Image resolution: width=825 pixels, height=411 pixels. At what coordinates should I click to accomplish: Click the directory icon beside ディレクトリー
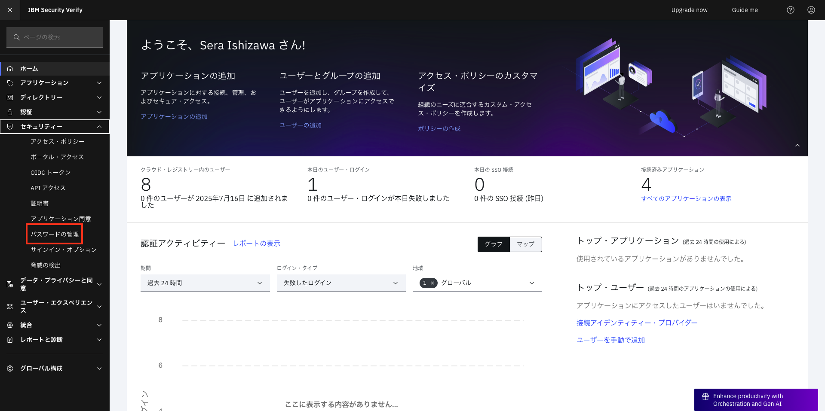pyautogui.click(x=10, y=97)
